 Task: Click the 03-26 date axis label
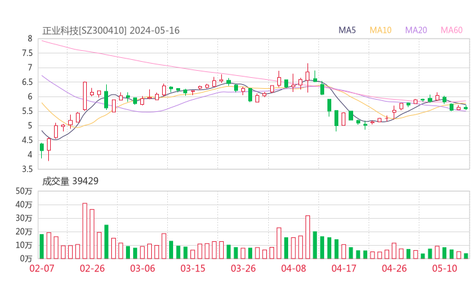[243, 268]
